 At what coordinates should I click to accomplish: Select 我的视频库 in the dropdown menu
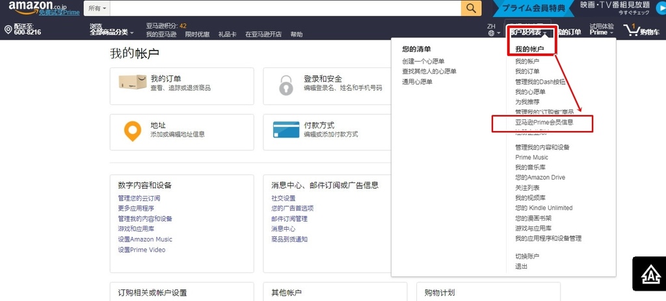coord(530,198)
